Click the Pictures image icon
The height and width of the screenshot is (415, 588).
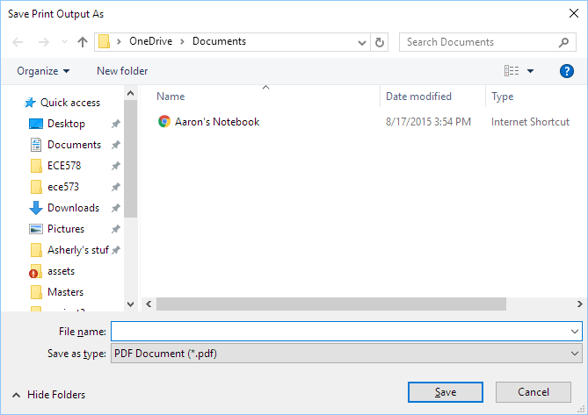36,229
